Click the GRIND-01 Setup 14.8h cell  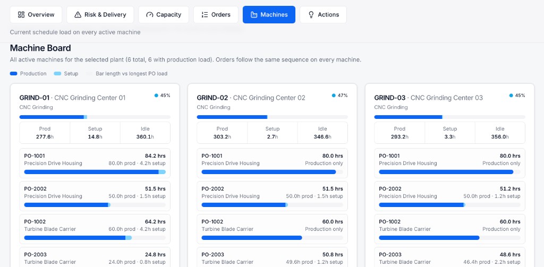pos(95,133)
